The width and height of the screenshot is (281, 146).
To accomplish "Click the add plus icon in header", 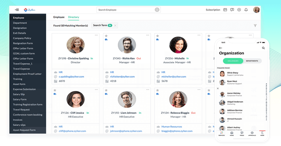I will pos(239,10).
